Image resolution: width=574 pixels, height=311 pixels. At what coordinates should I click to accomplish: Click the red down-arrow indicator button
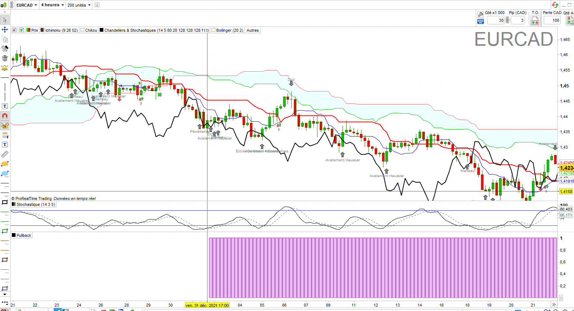pos(14,30)
